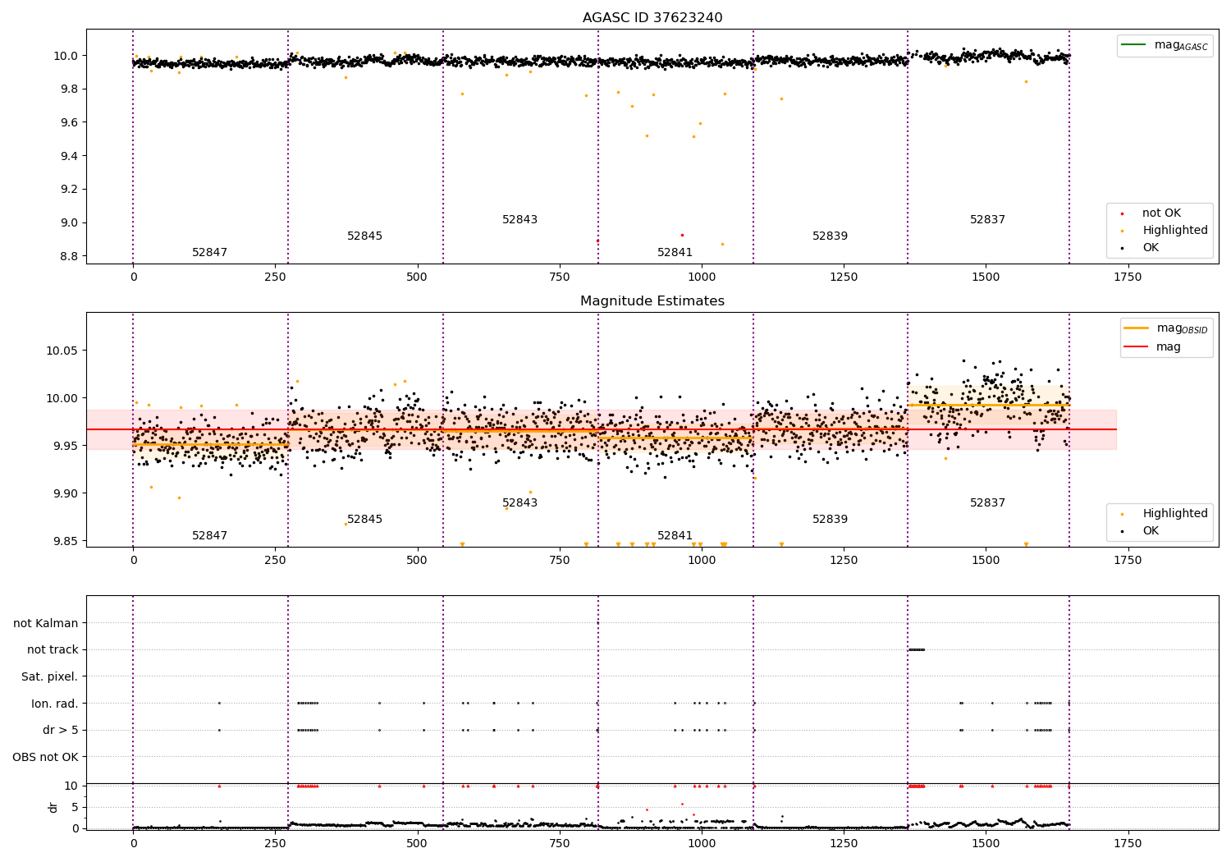Viewport: 1231px width, 862px height.
Task: Click the 1000 x-tick of the top panel
Action: tap(702, 277)
